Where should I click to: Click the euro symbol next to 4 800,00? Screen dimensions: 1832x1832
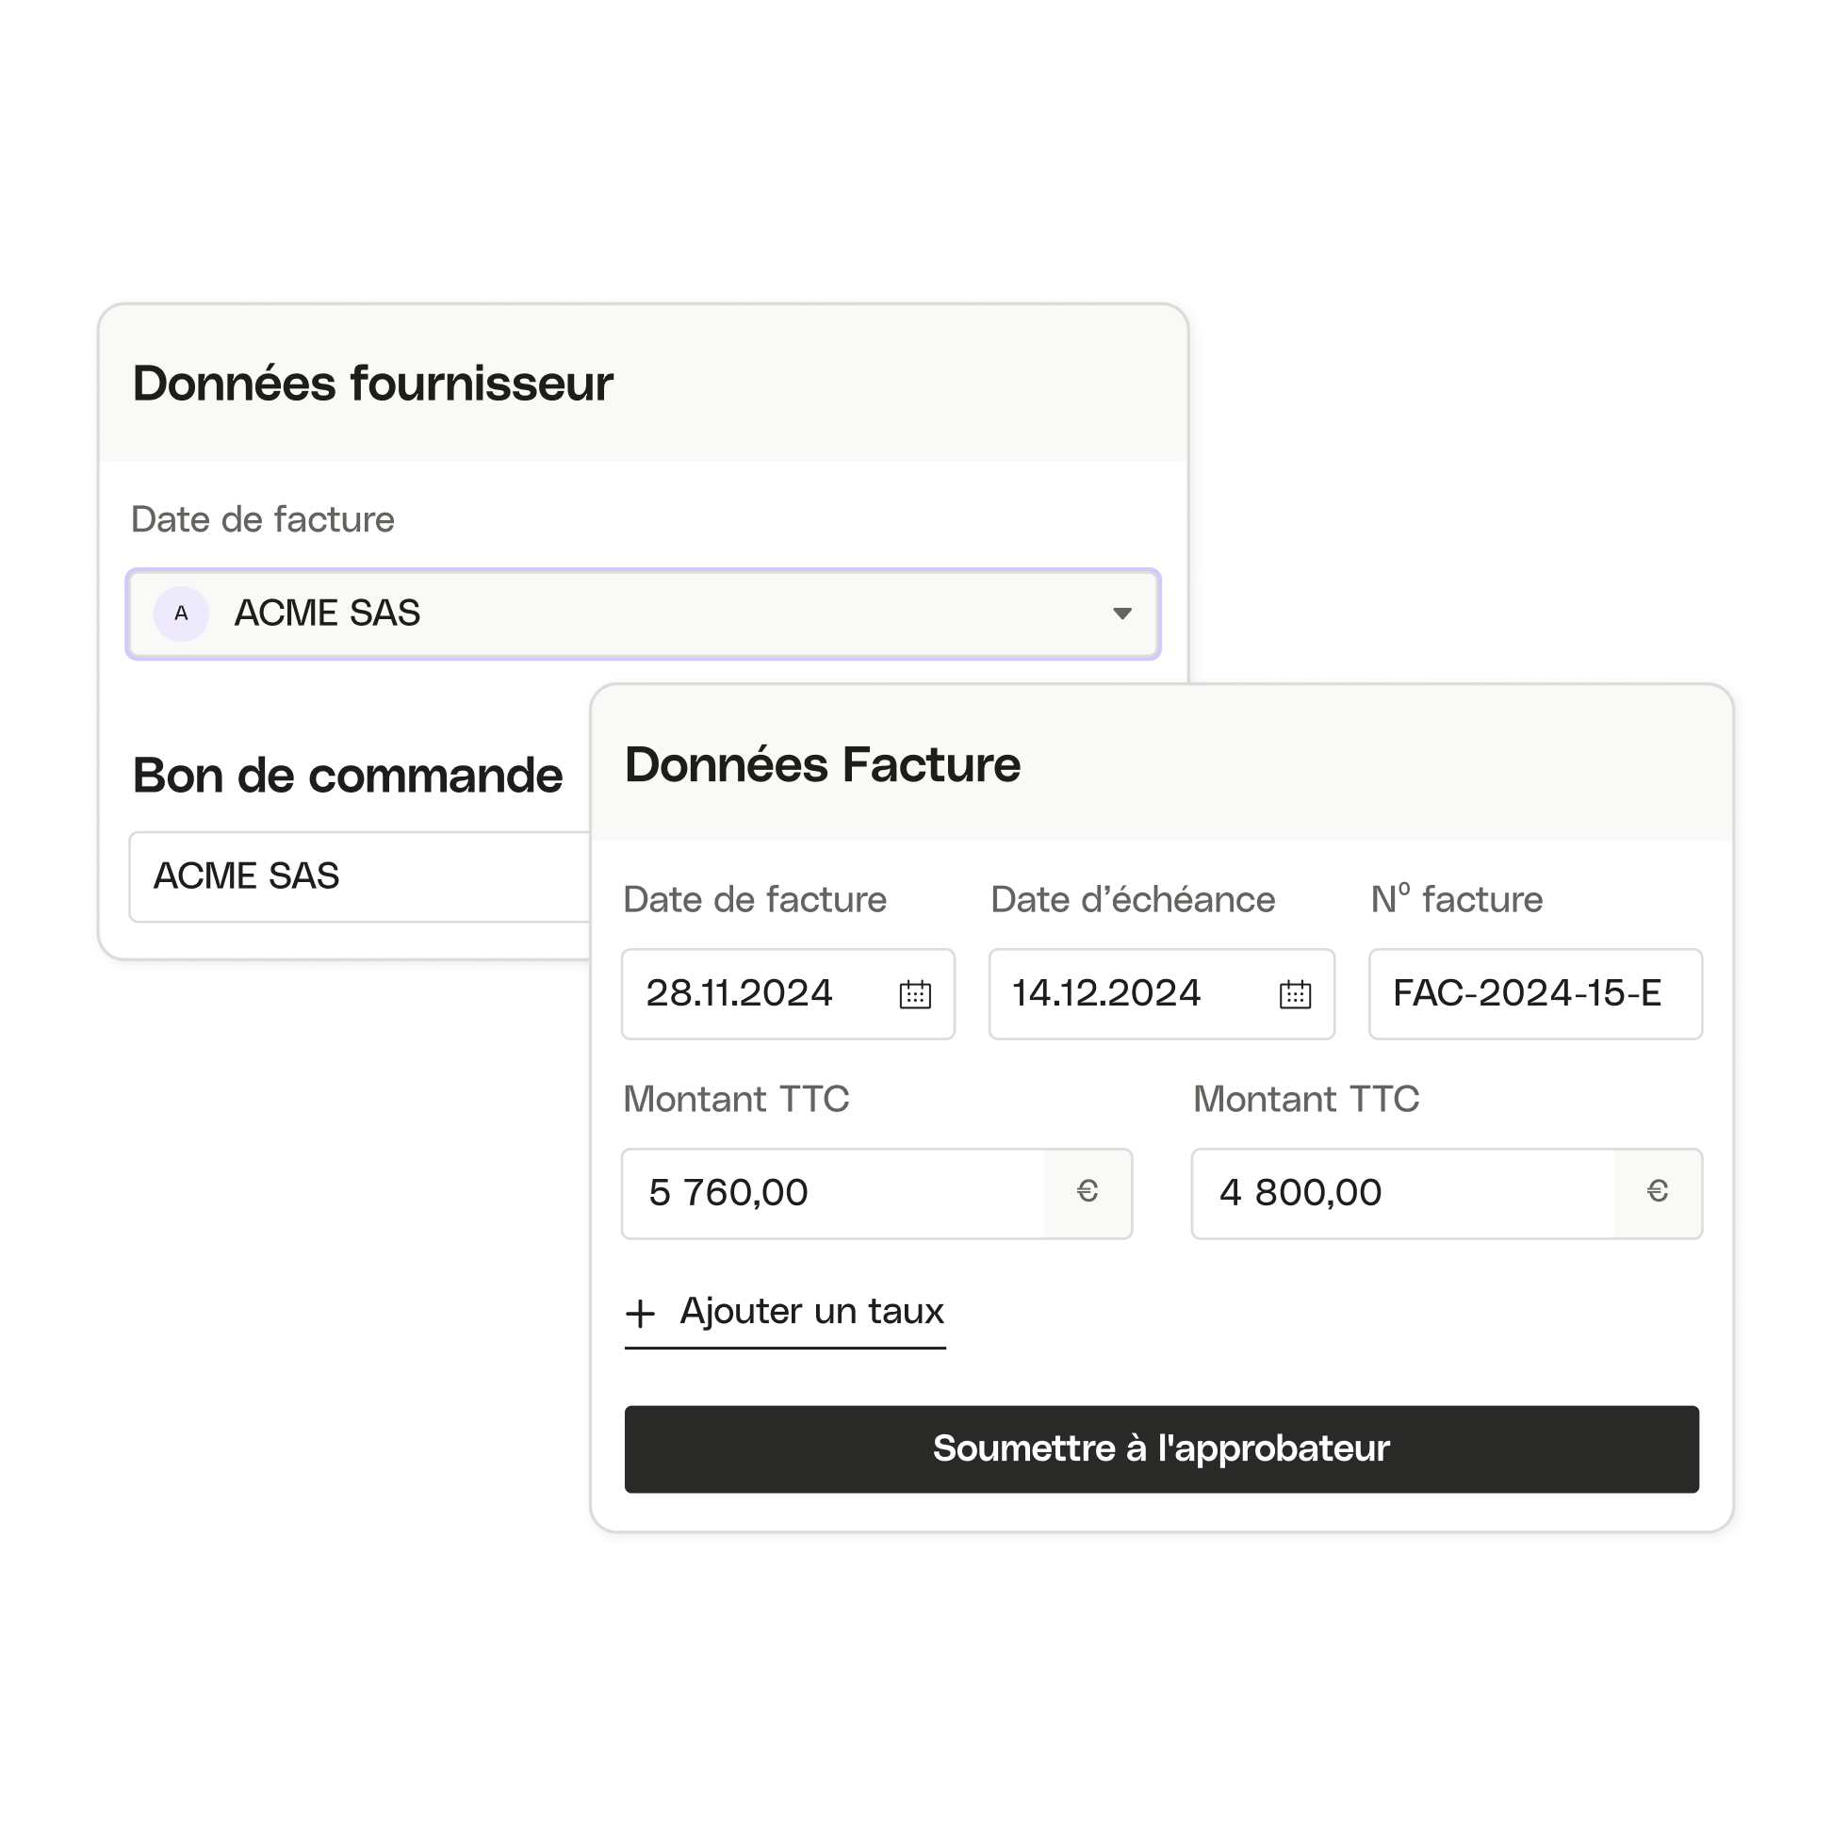[x=1657, y=1191]
